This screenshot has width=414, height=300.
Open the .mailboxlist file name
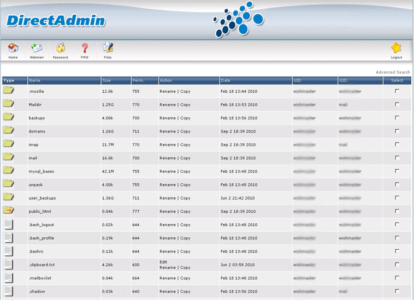(x=40, y=278)
